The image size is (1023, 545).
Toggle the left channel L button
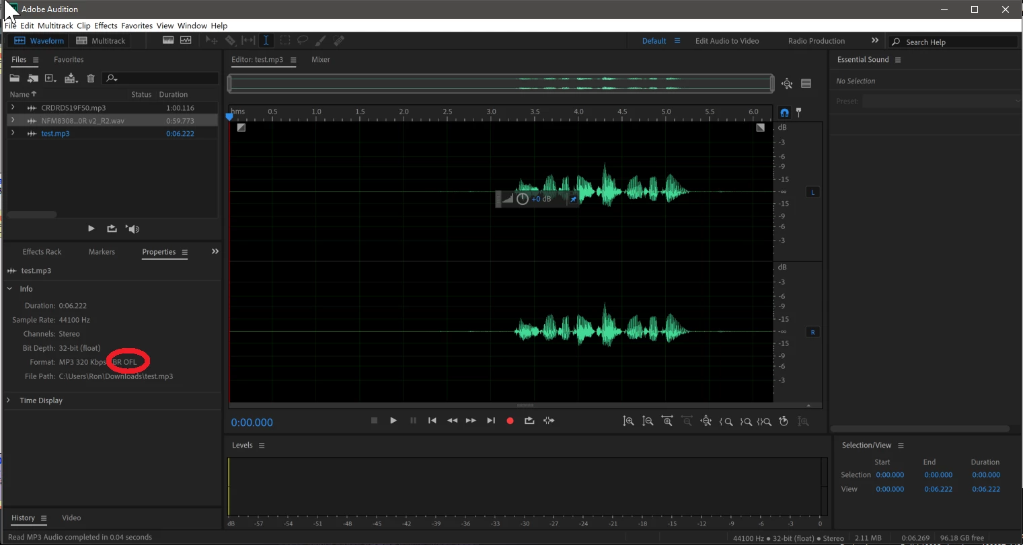[812, 192]
